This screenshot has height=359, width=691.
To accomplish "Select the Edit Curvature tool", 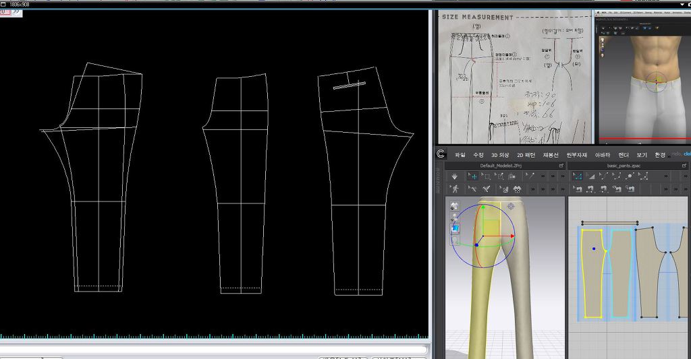I will 603,176.
